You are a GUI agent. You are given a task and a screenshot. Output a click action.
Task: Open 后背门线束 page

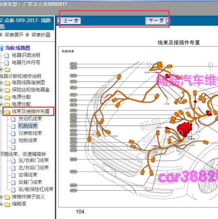click(x=30, y=182)
